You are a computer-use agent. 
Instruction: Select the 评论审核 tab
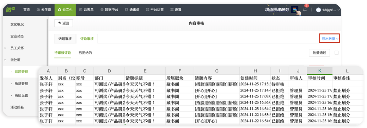87,39
